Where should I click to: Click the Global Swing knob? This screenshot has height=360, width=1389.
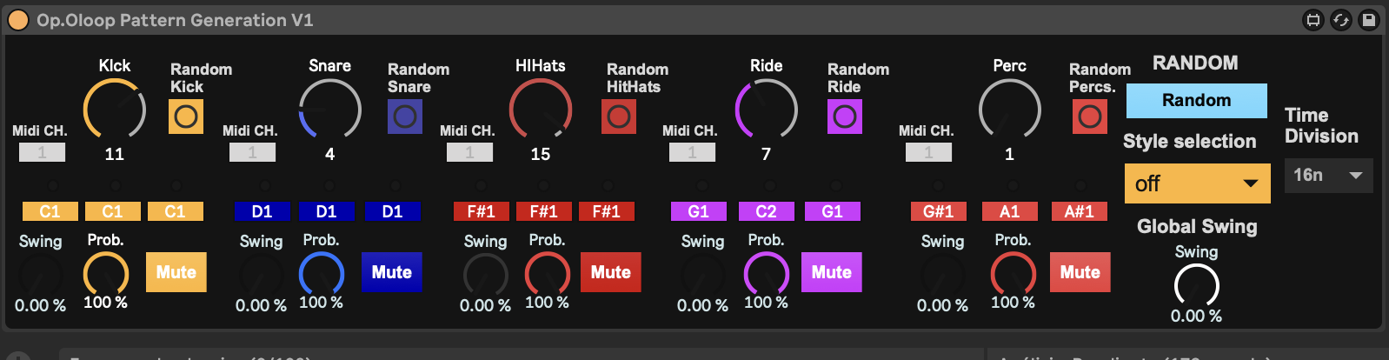(1196, 284)
